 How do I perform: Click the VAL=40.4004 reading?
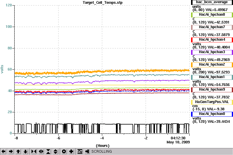pyautogui.click(x=219, y=47)
